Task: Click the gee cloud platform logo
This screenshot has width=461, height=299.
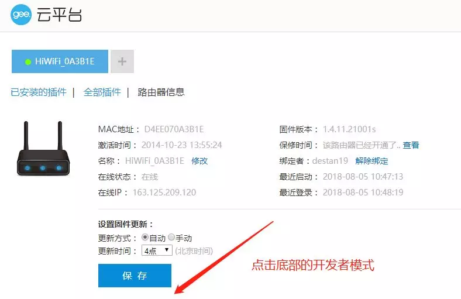Action: 21,15
